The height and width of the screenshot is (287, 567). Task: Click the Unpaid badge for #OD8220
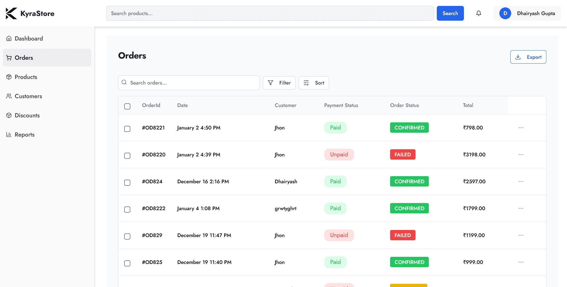[339, 155]
